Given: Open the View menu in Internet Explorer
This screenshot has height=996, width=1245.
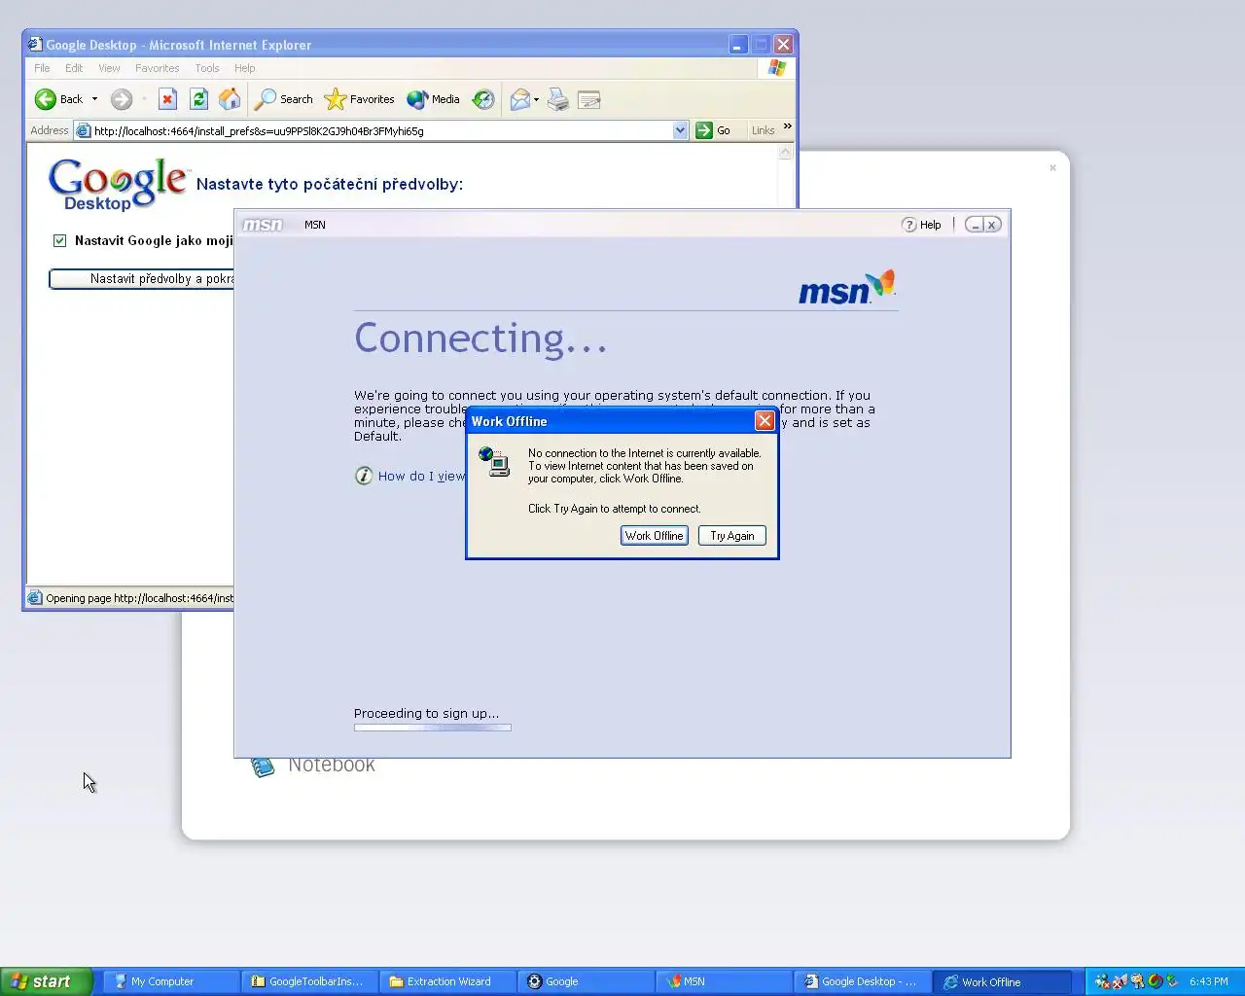Looking at the screenshot, I should [x=109, y=68].
